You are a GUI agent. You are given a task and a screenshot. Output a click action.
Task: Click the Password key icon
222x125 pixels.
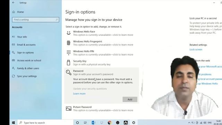pyautogui.click(x=69, y=73)
